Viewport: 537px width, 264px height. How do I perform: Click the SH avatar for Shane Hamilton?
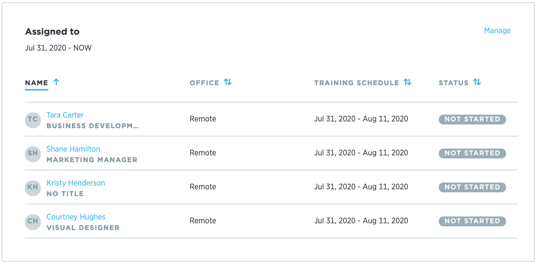(x=33, y=153)
